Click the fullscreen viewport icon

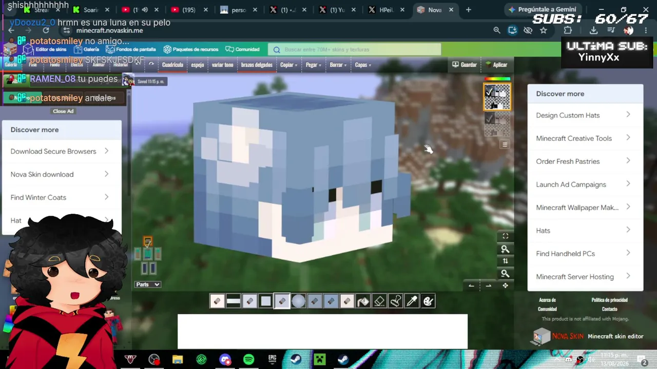[505, 236]
